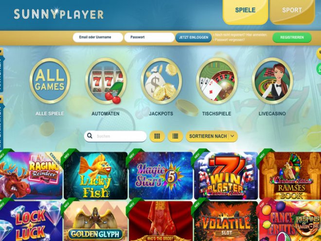This screenshot has height=241, width=321.
Task: Click the green Registrieren button
Action: tap(292, 37)
